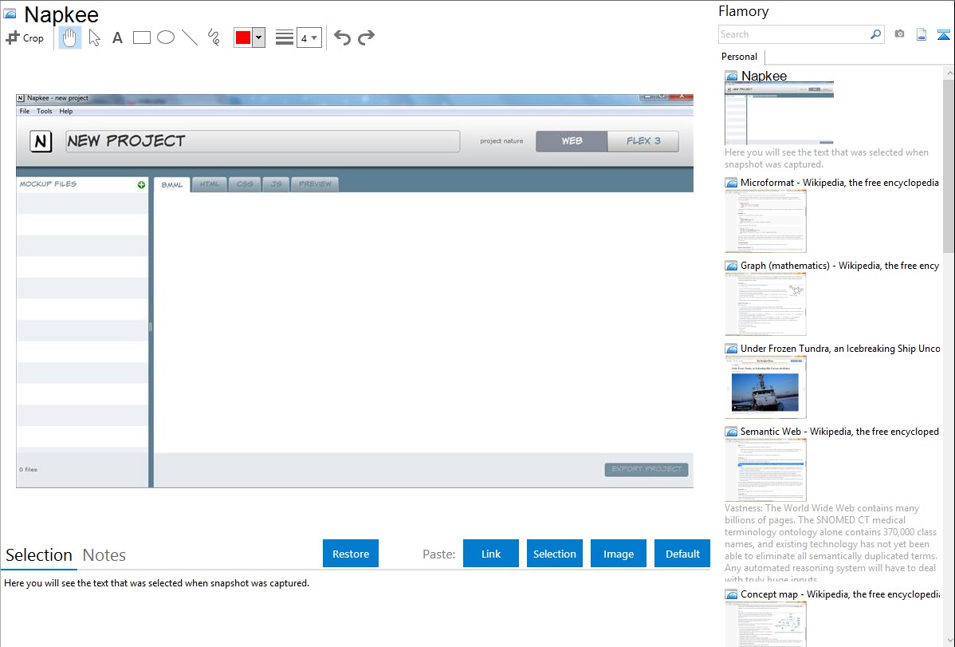The image size is (955, 647).
Task: Select FLEX 3 project nature
Action: [643, 141]
